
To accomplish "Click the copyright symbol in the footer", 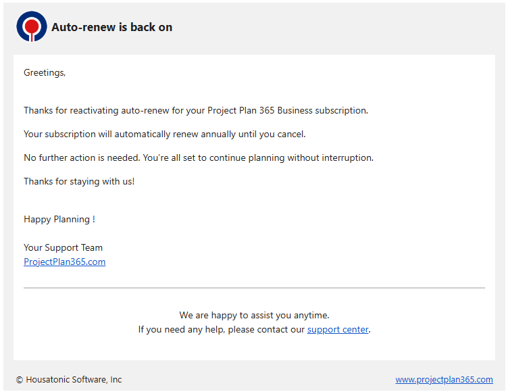I will 20,380.
